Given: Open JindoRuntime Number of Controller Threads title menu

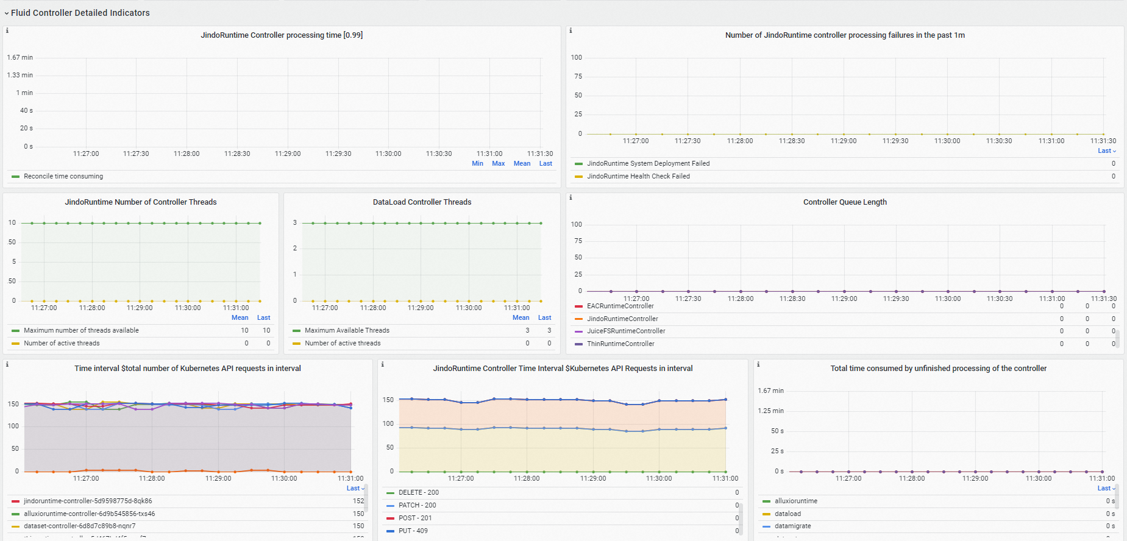Looking at the screenshot, I should (x=141, y=202).
